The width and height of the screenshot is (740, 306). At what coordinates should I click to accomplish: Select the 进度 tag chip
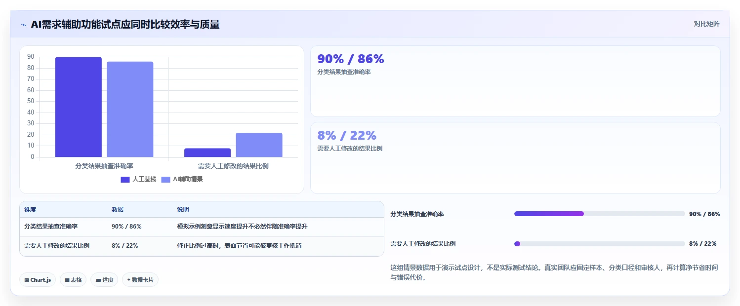pos(104,280)
